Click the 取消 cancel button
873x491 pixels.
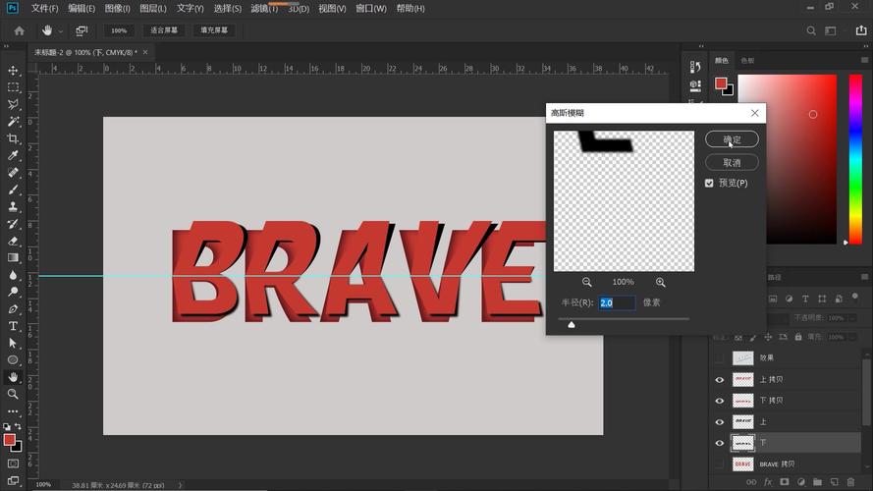point(732,162)
